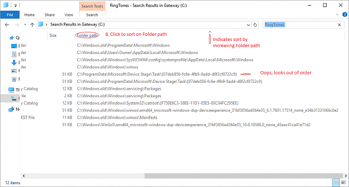349x187 pixels.
Task: Select row C:\Windows\WinSxS\amd64 deviceexperience 10.0.10586.0
Action: (x=181, y=125)
